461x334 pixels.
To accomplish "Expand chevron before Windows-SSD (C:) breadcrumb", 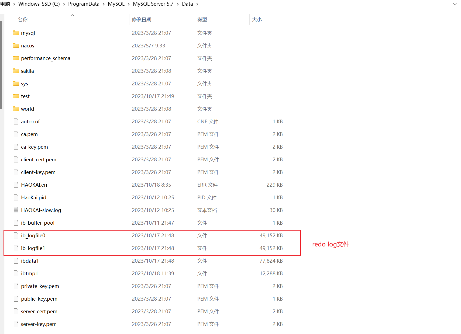I will tap(14, 4).
